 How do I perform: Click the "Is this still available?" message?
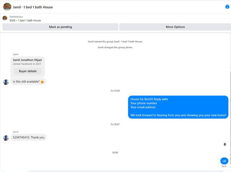[28, 81]
